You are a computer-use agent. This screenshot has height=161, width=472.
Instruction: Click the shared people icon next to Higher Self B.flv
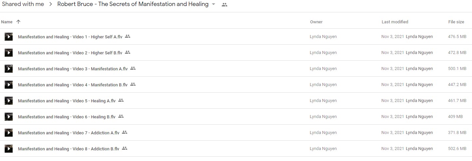[x=128, y=52]
